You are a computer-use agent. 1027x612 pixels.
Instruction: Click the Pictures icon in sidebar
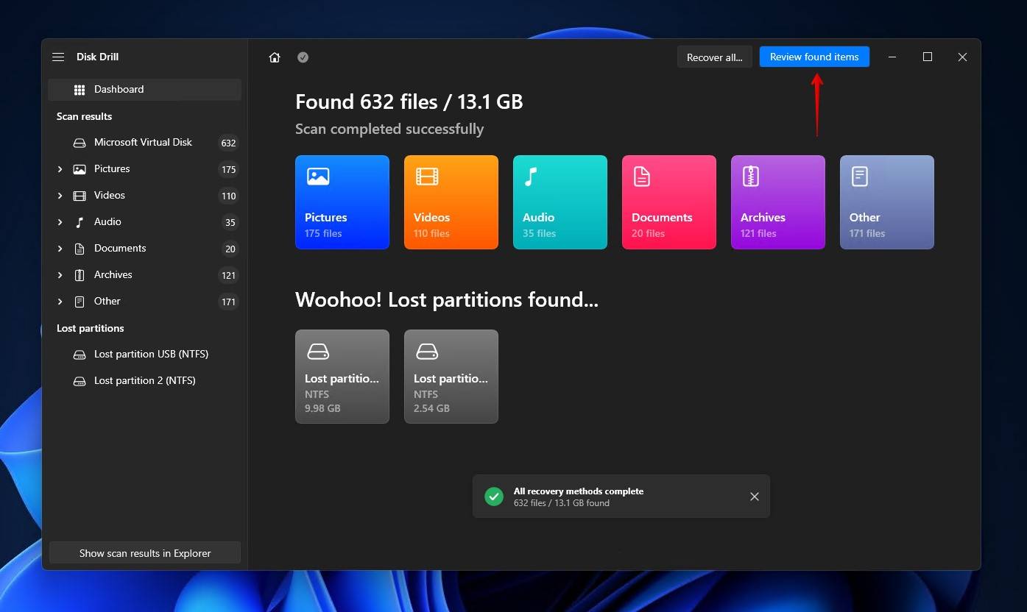click(x=80, y=169)
